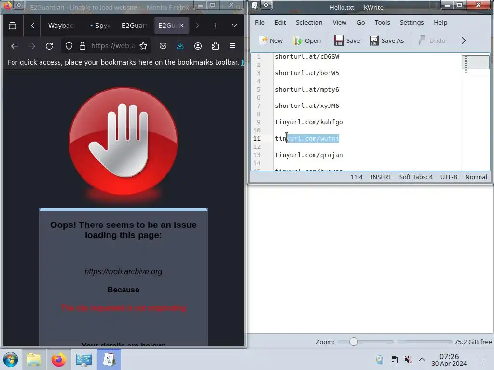Expand the list all tabs dropdown
The width and height of the screenshot is (494, 370).
click(x=234, y=26)
